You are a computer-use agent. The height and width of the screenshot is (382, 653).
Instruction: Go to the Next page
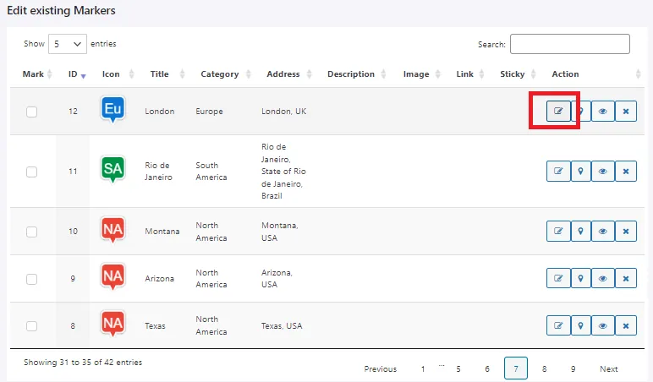pos(608,368)
